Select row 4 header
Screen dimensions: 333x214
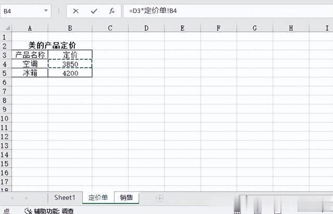coord(5,64)
